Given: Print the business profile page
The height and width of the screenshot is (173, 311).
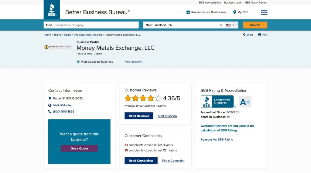Looking at the screenshot, I should point(263,35).
